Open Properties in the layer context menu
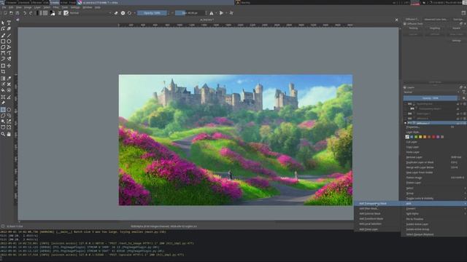The height and width of the screenshot is (262, 467). 433,127
